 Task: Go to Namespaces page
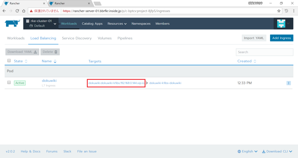tap(141, 24)
